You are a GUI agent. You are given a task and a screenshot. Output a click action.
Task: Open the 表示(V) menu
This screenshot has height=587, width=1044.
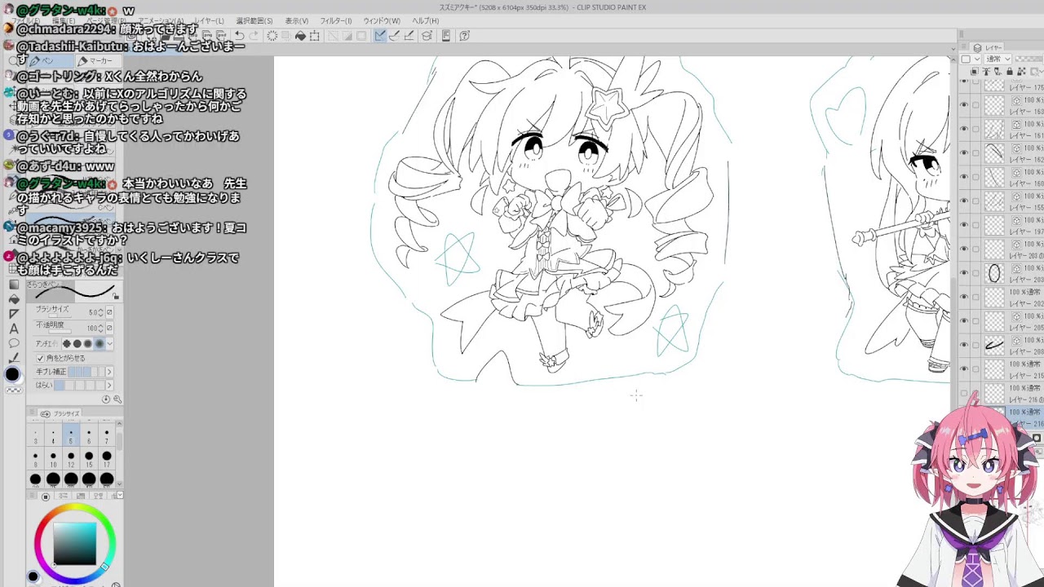point(297,21)
